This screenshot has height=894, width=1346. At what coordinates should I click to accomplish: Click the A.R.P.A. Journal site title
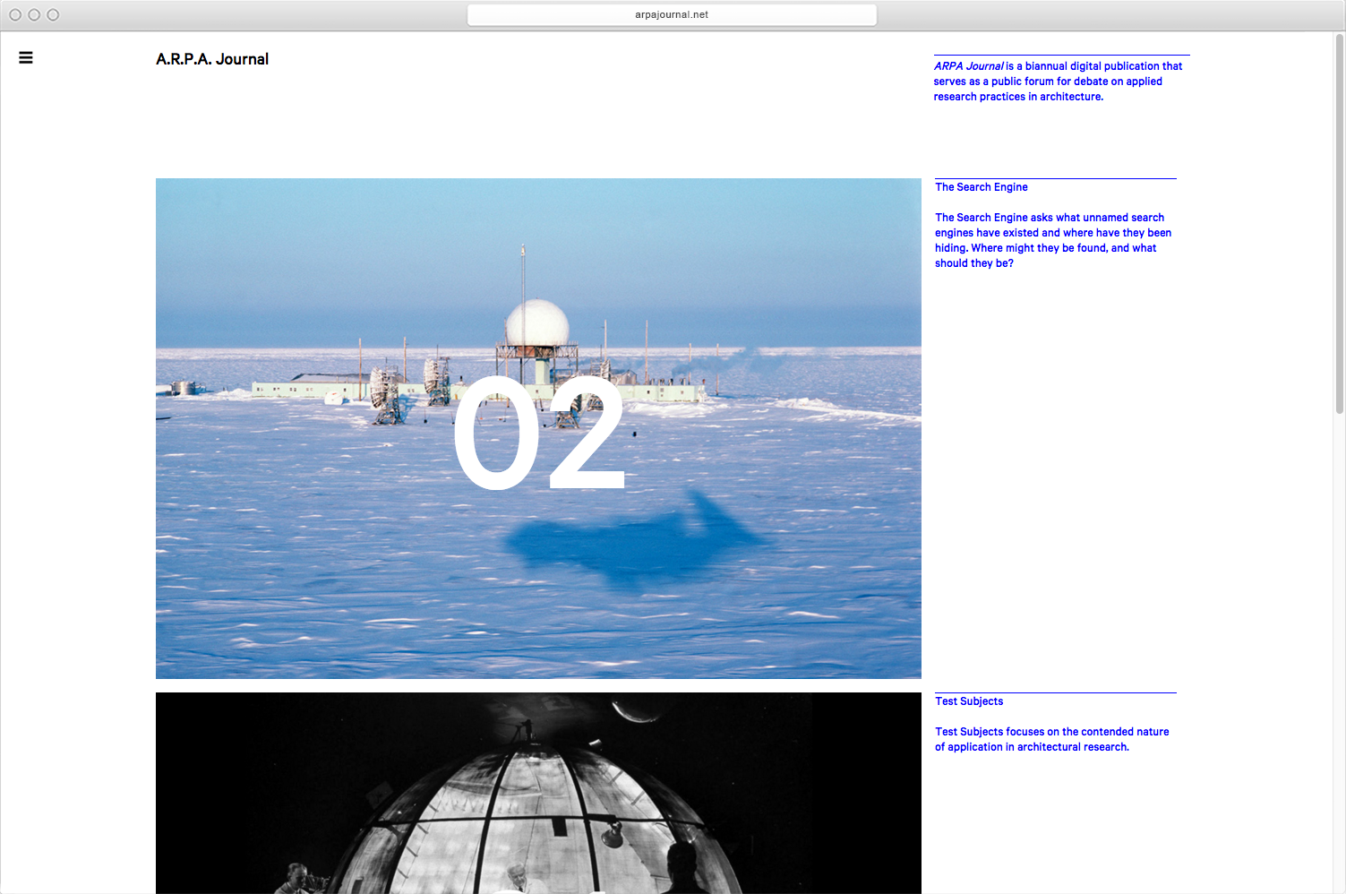212,59
